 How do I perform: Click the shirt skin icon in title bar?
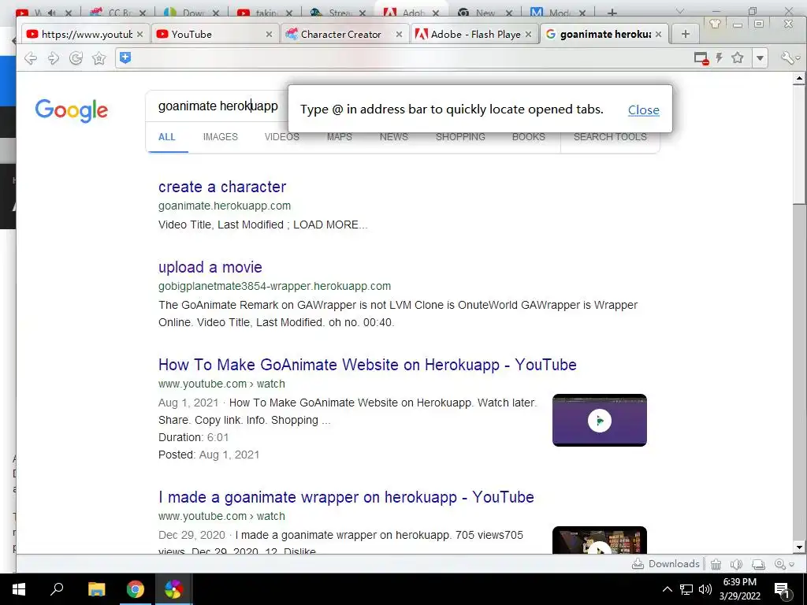click(715, 24)
